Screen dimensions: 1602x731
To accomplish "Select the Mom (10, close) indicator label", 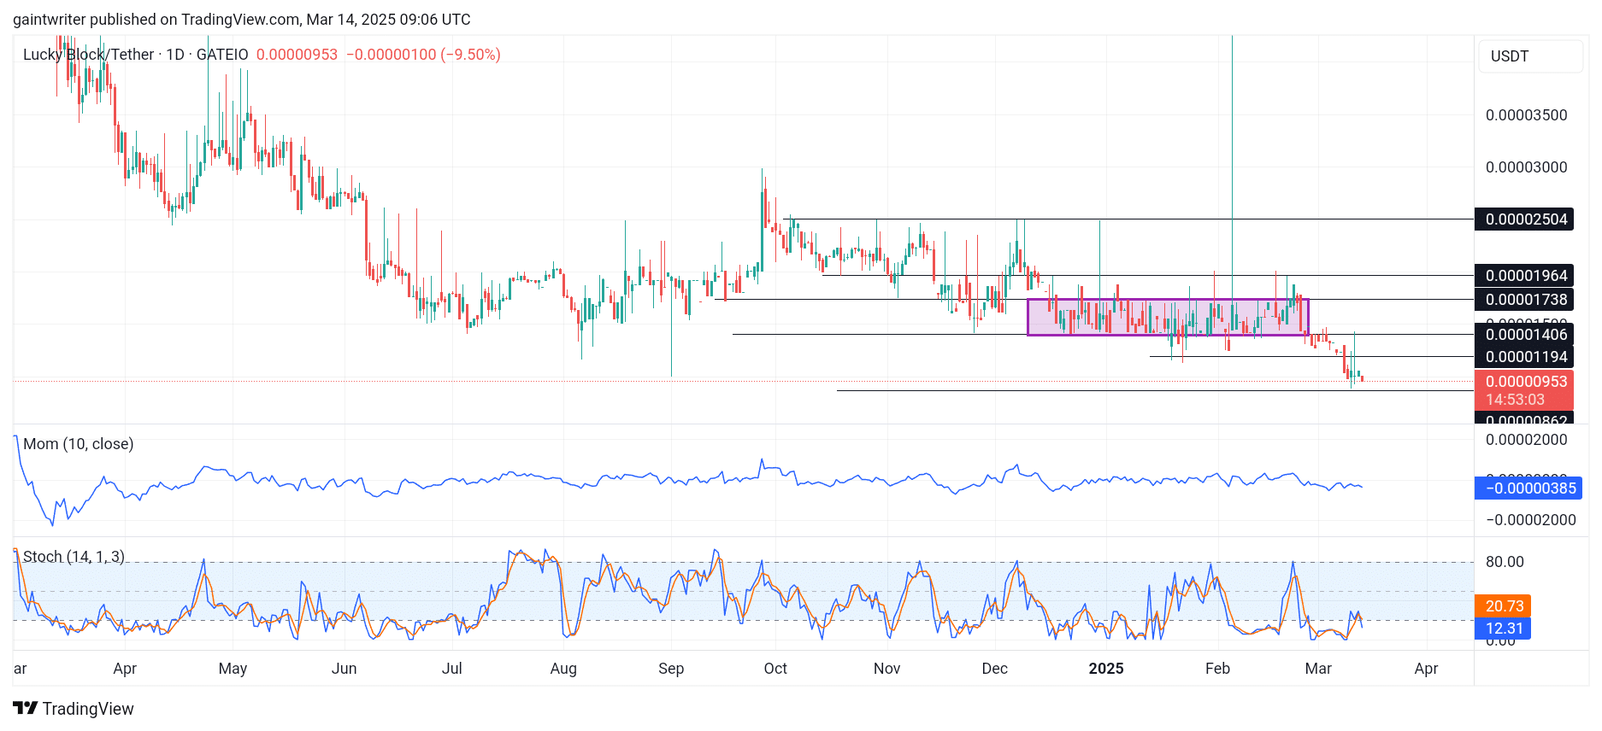I will 79,444.
